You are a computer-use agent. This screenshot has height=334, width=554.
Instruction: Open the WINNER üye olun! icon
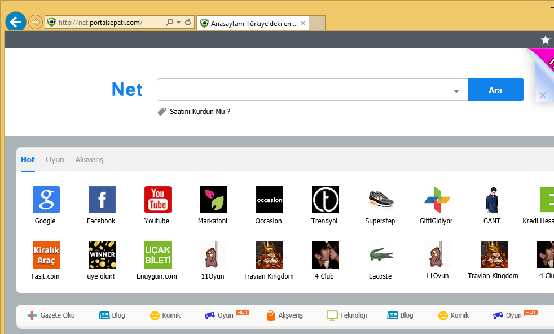(x=102, y=255)
